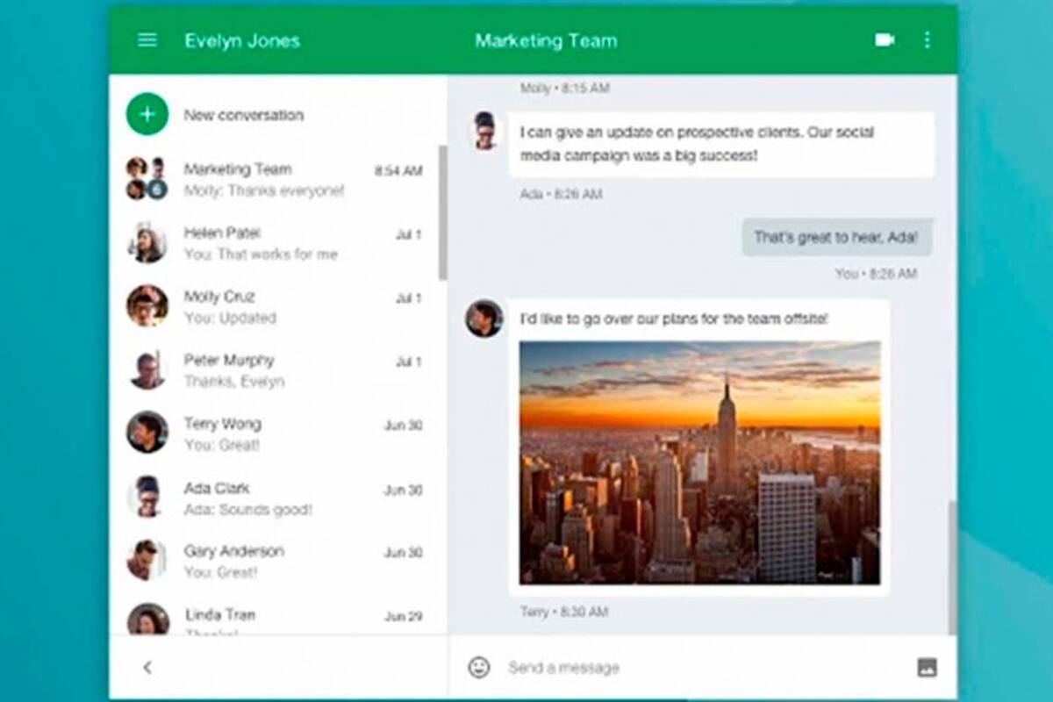The width and height of the screenshot is (1053, 702).
Task: Click the 8:54 AM timestamp
Action: coord(398,171)
